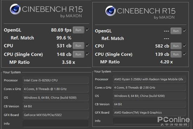Click CPU (Single Core) label in left window
Screen dimensions: 193x129
point(23,54)
